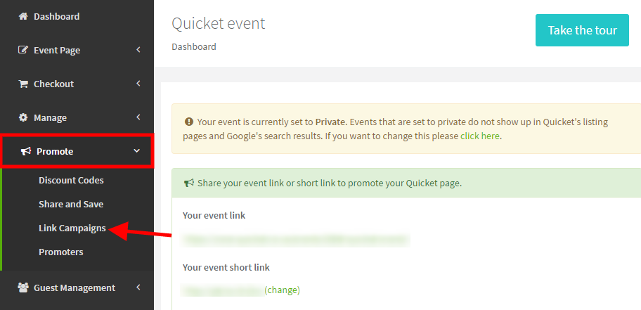Click the Event Page edit icon
Screen dimensions: 641x310
pyautogui.click(x=23, y=51)
